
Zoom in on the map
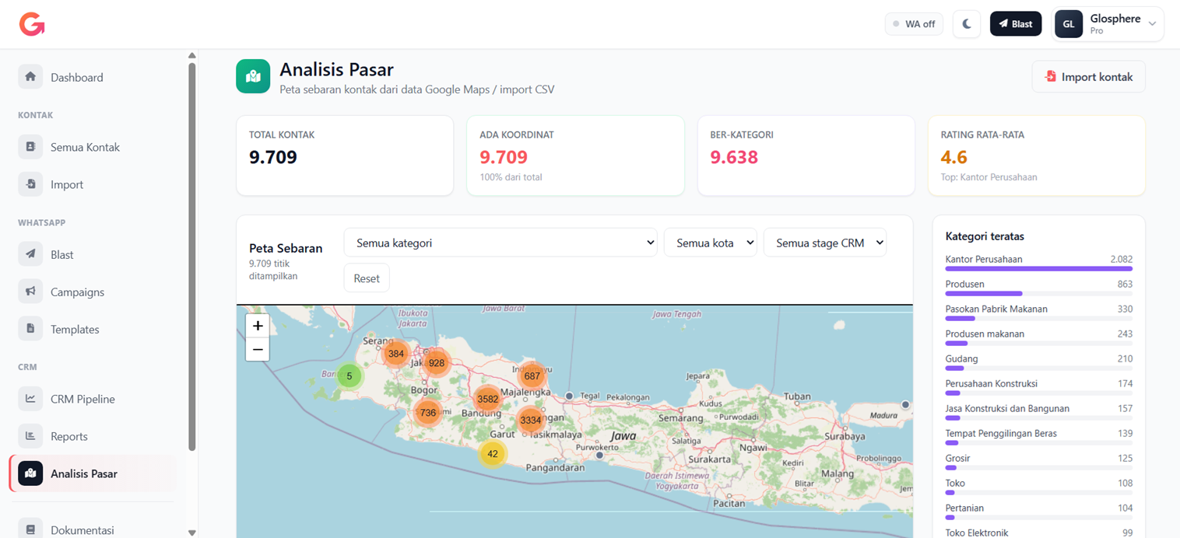258,326
